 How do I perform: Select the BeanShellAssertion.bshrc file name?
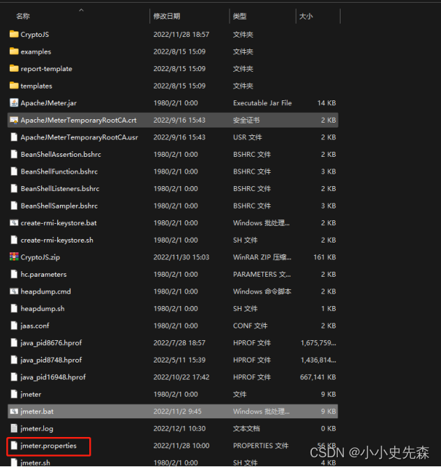click(61, 155)
